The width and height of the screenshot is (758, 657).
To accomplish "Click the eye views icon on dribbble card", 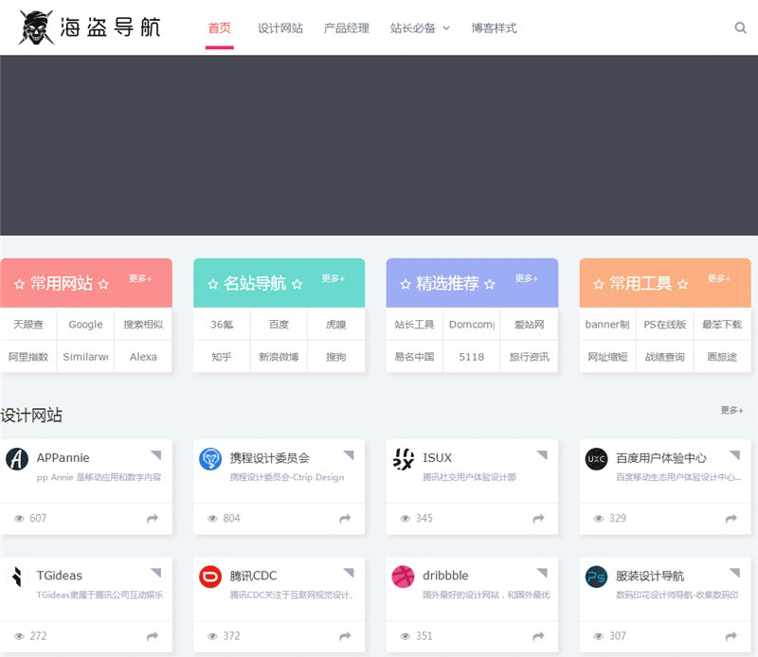I will click(x=406, y=636).
